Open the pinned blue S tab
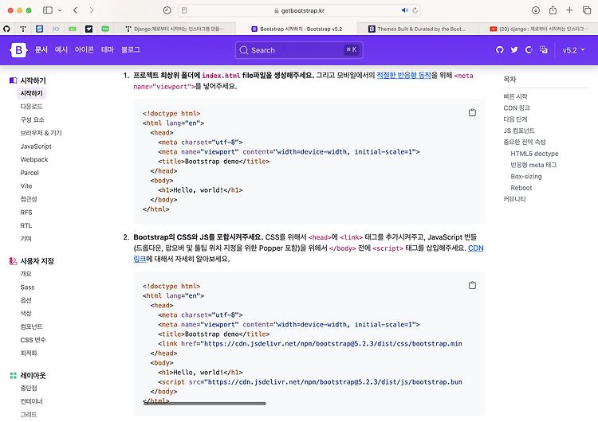This screenshot has width=598, height=422. tap(39, 29)
